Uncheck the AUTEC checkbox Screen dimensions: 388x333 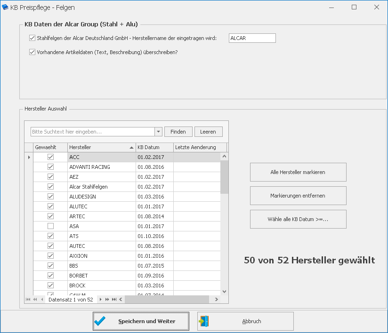(x=50, y=246)
